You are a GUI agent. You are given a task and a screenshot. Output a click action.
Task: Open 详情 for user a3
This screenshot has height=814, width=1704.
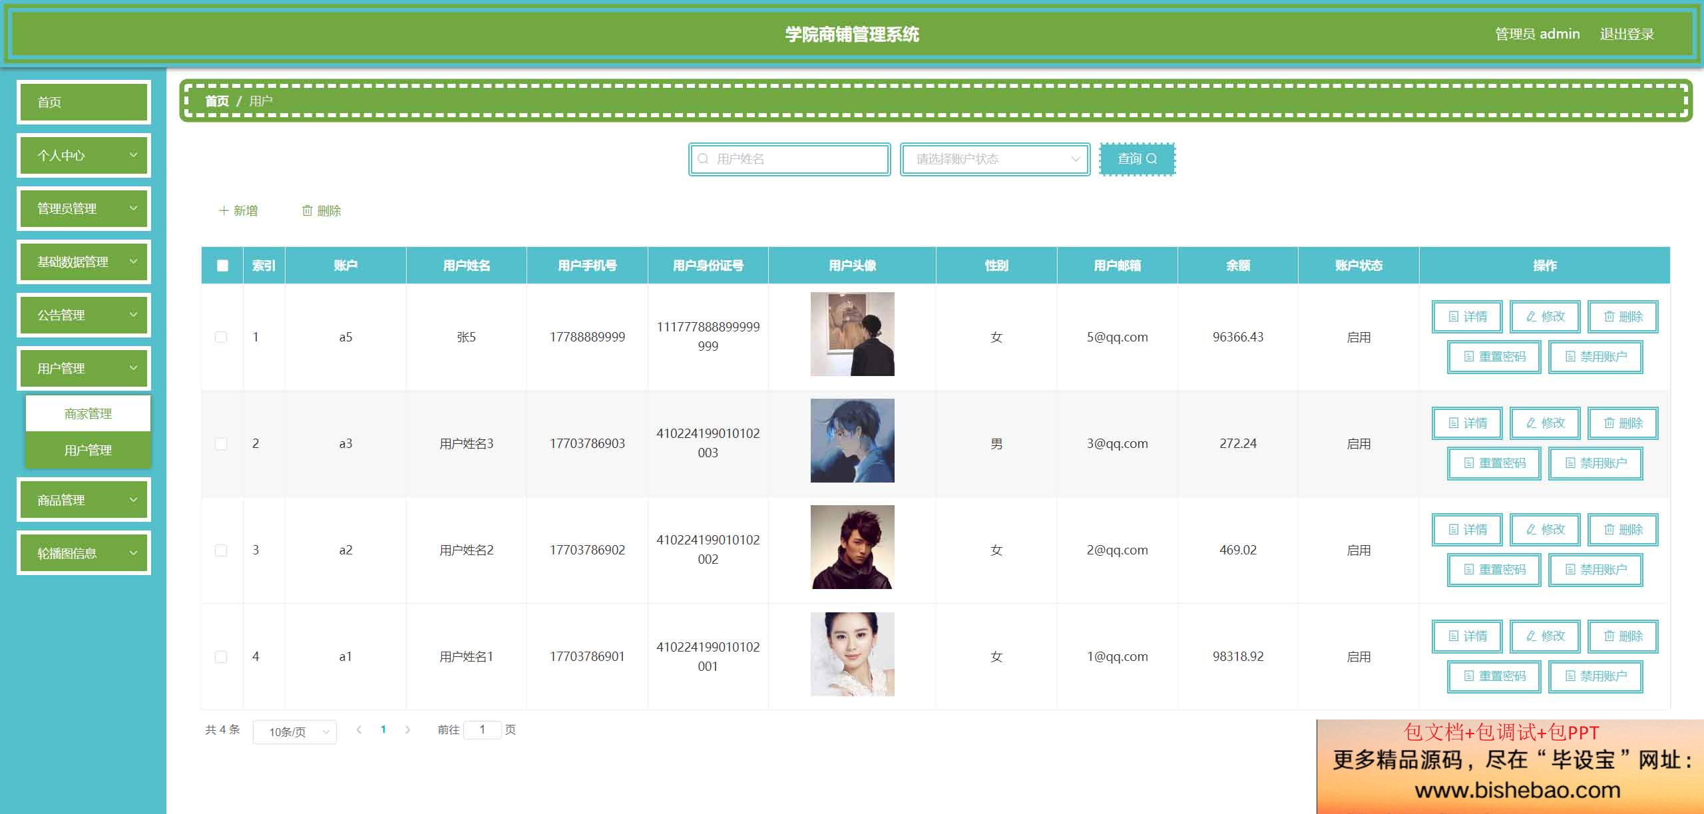tap(1467, 423)
